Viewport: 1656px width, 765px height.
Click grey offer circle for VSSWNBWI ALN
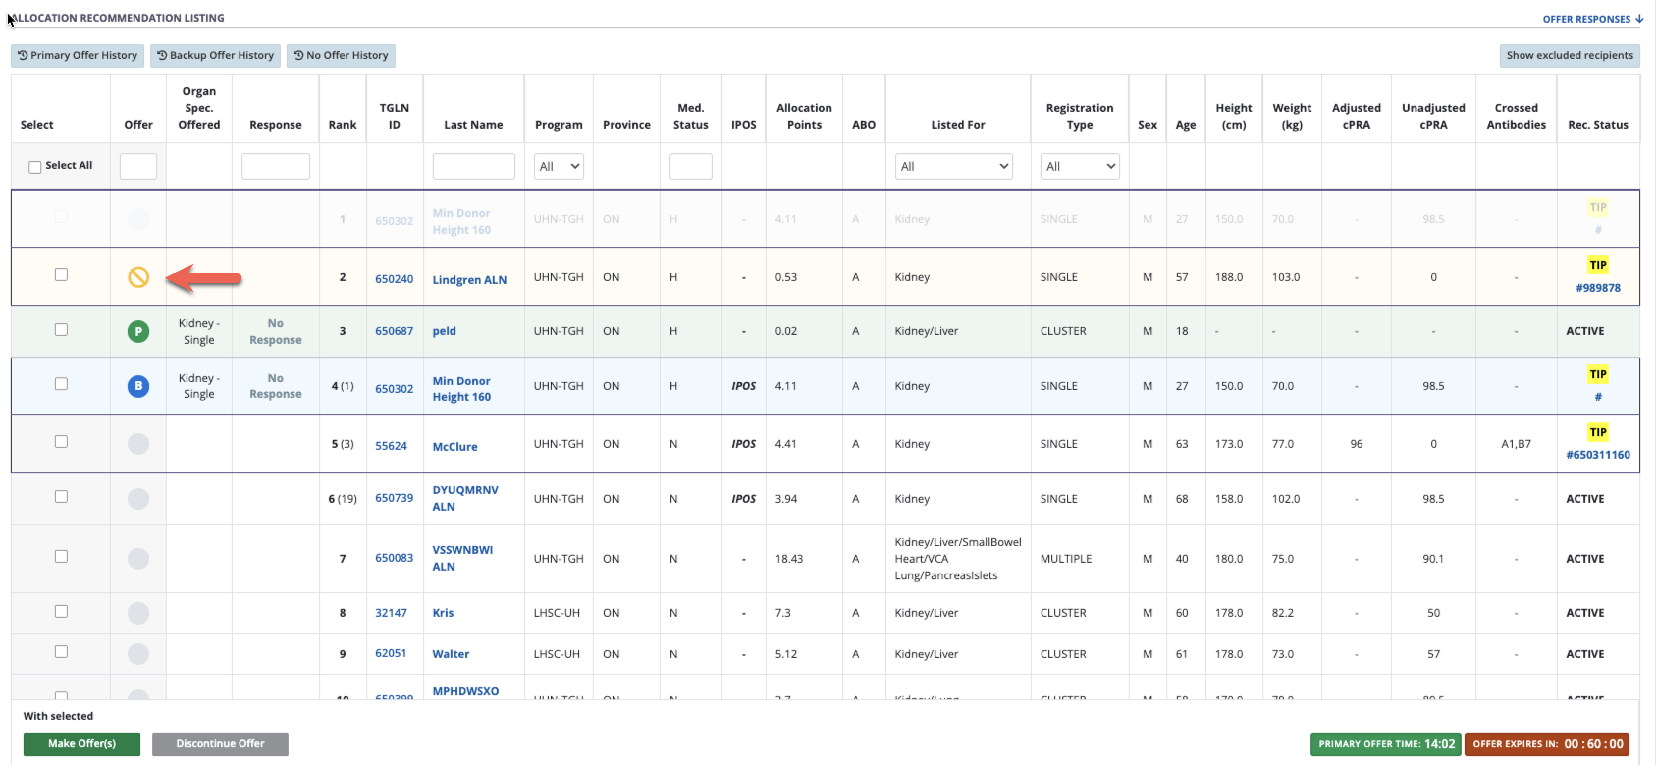coord(138,559)
